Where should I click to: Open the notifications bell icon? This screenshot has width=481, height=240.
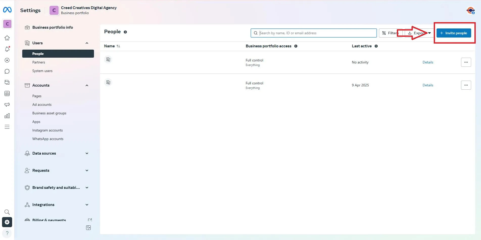(7, 49)
